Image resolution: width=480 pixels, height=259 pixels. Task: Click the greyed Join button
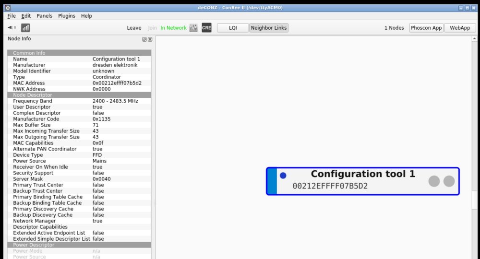[152, 28]
